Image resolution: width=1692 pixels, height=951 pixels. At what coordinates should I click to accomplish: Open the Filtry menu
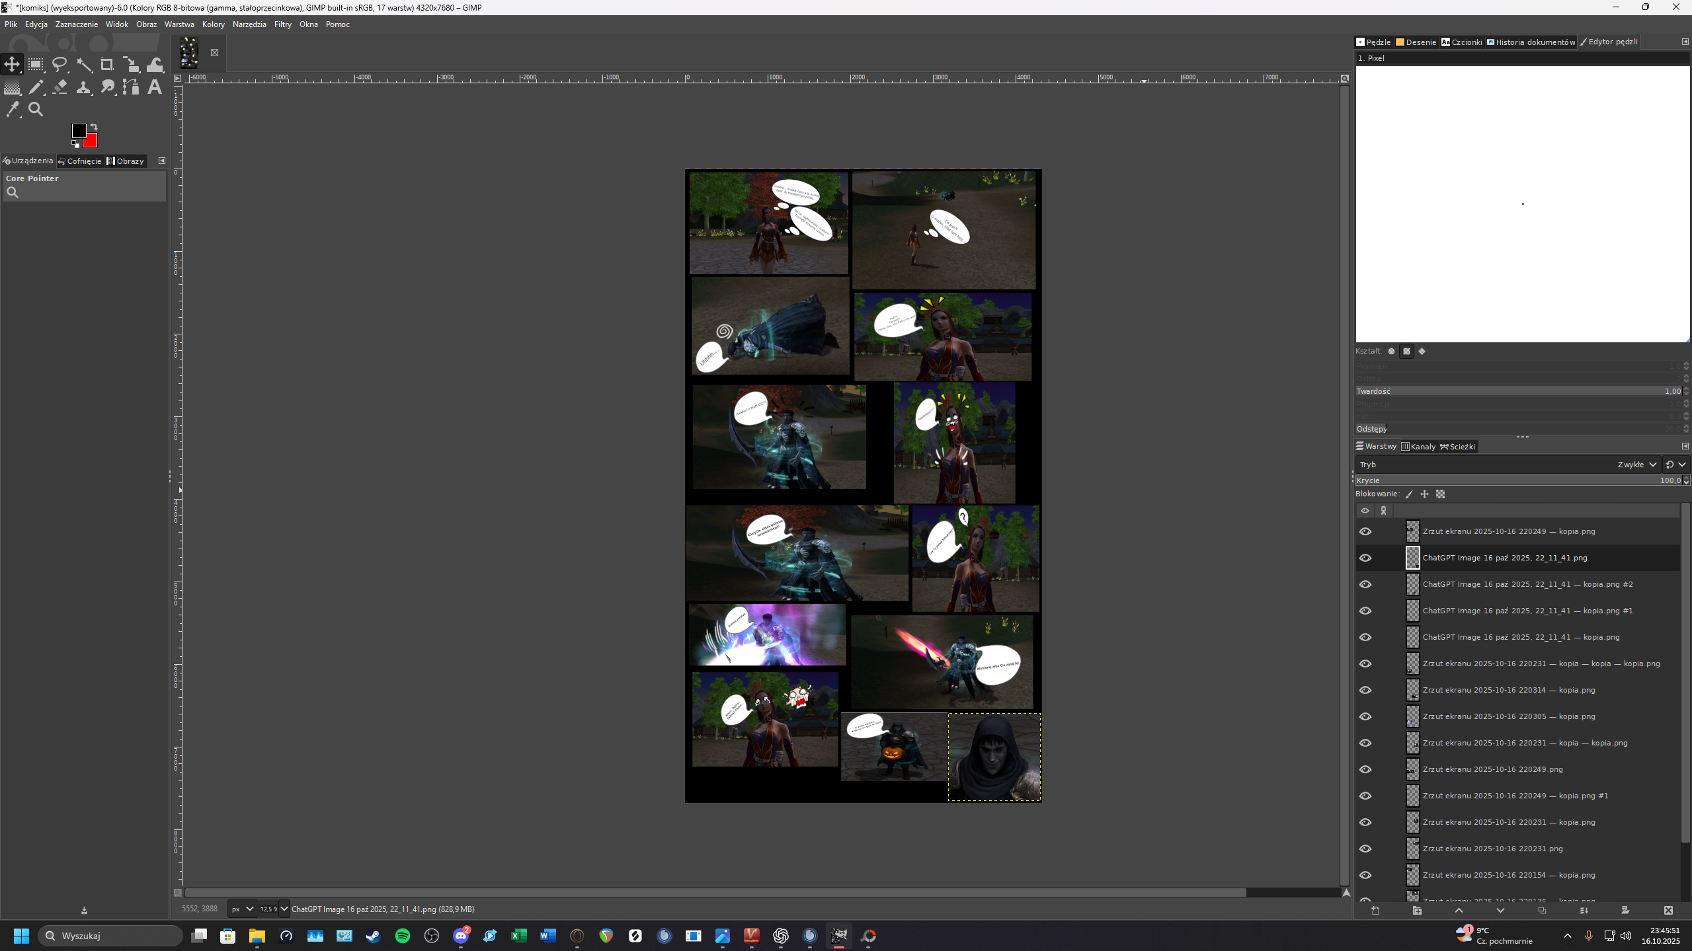tap(282, 24)
